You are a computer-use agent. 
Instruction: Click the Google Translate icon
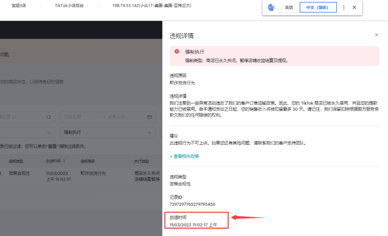click(x=271, y=7)
